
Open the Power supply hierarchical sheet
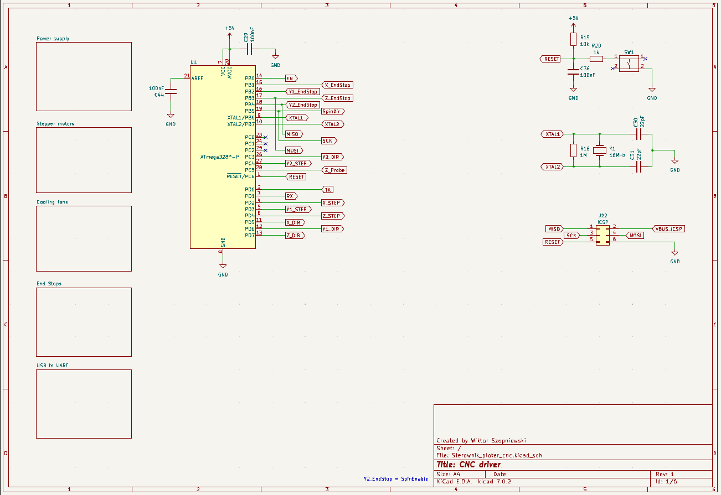(x=84, y=76)
